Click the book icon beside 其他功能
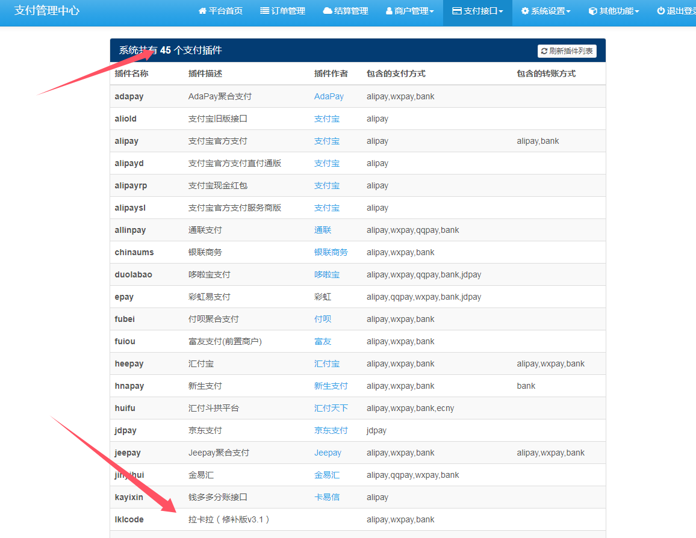696x538 pixels. coord(593,10)
